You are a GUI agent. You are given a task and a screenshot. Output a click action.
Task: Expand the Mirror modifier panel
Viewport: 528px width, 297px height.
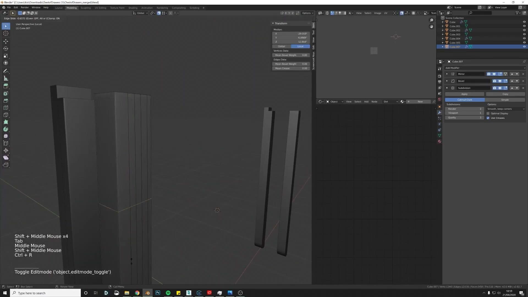[x=447, y=74]
